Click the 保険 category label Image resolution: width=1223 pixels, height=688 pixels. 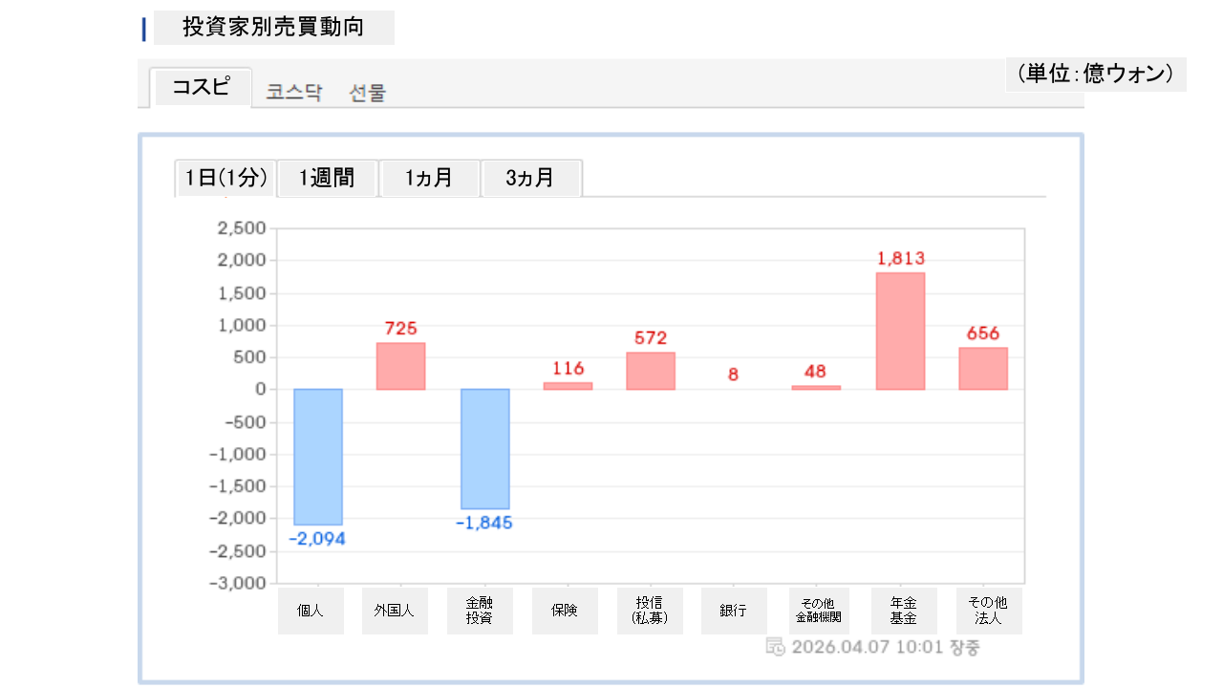click(x=565, y=611)
